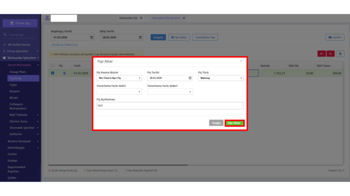This screenshot has height=196, width=350.
Task: Switch to the Muhasebe Fişi tab
Action: pyautogui.click(x=129, y=18)
